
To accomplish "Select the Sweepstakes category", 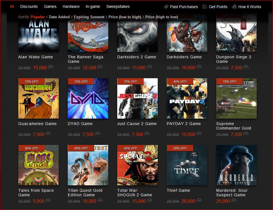I will click(x=118, y=6).
